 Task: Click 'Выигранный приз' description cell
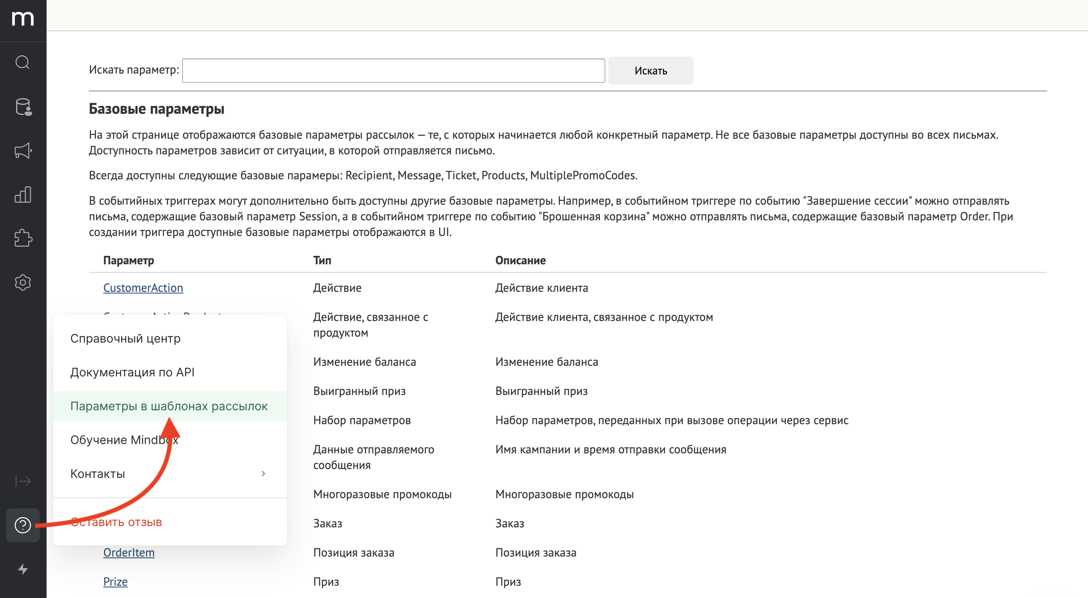(x=541, y=391)
